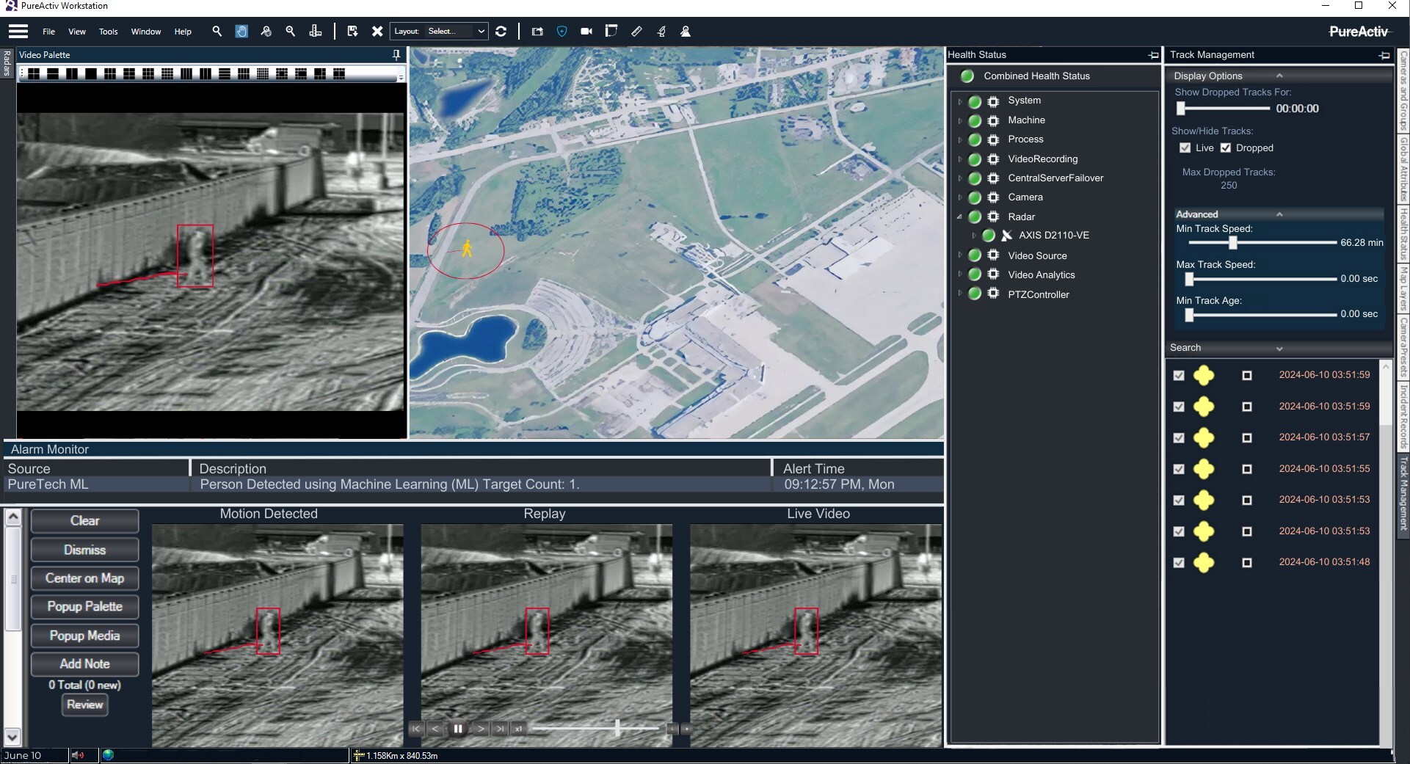Click the Dismiss alarm button
This screenshot has height=764, width=1410.
(x=84, y=550)
